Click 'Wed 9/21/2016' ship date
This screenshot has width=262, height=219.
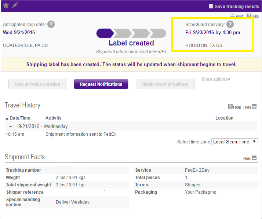pyautogui.click(x=19, y=32)
